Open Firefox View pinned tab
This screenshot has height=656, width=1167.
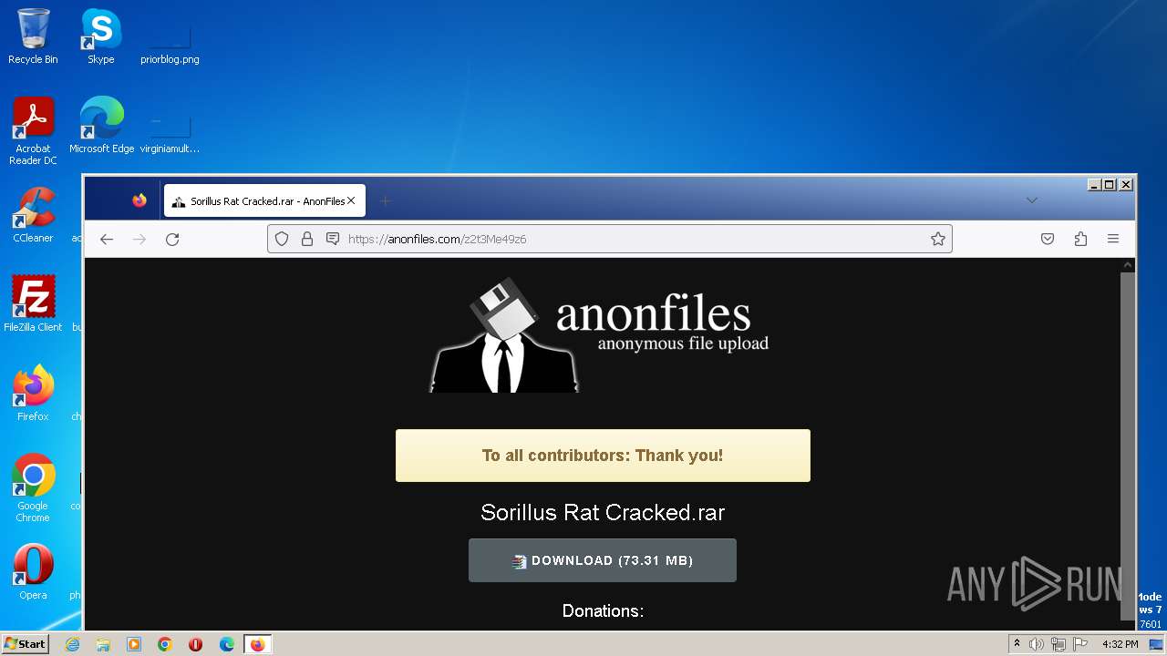139,200
